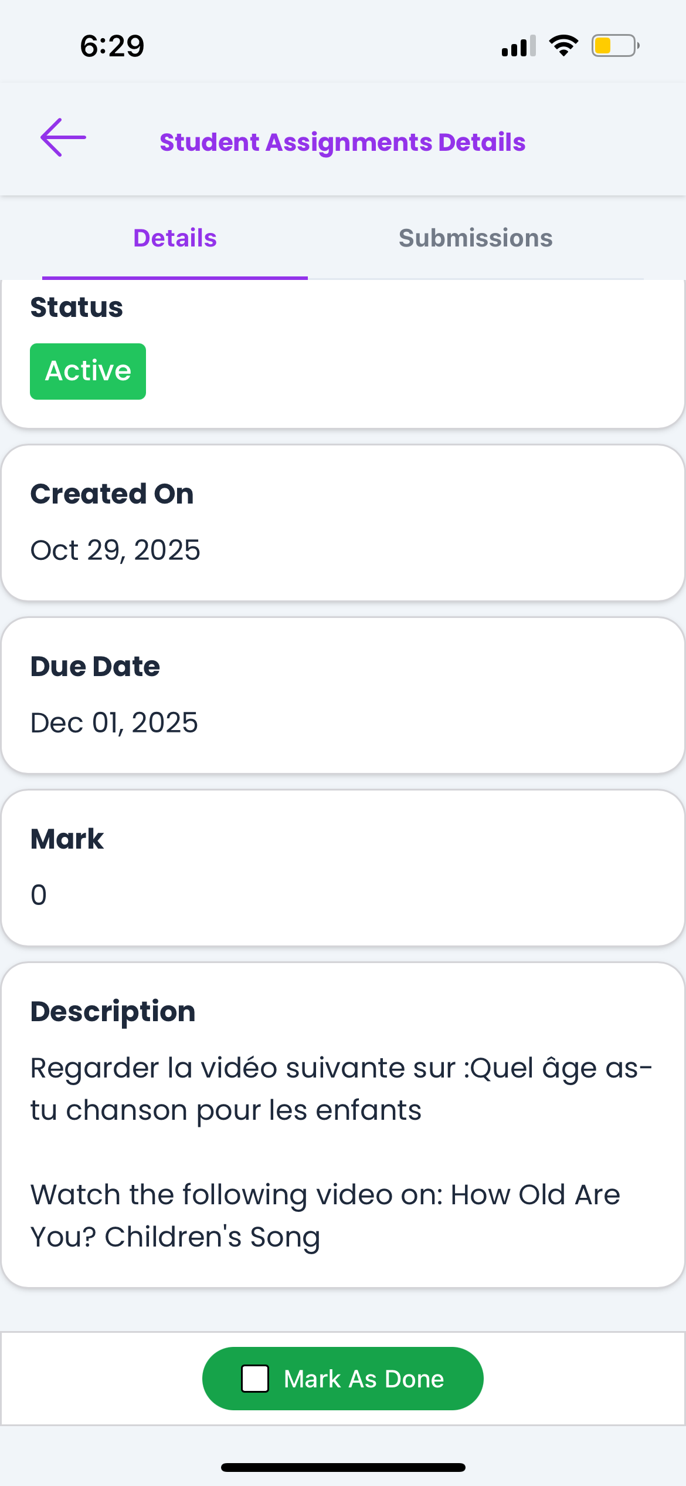Image resolution: width=686 pixels, height=1486 pixels.
Task: Tap the English description about Children's Song
Action: [x=325, y=1215]
